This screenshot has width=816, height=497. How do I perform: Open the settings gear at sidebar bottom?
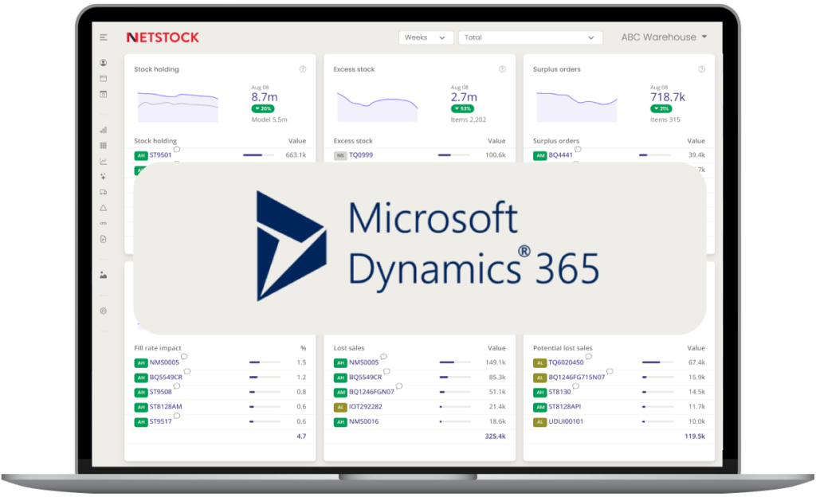103,311
